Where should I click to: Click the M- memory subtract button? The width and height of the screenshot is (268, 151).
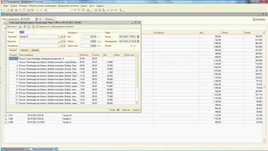(116, 10)
